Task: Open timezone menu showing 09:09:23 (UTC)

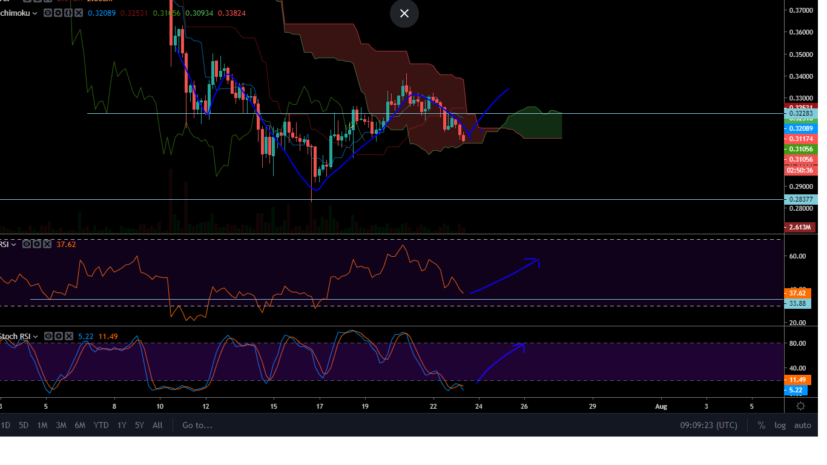Action: pyautogui.click(x=709, y=425)
